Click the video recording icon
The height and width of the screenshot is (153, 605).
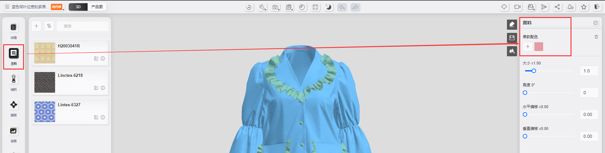click(517, 7)
